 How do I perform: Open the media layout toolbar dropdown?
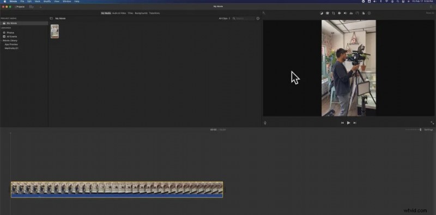(x=32, y=7)
